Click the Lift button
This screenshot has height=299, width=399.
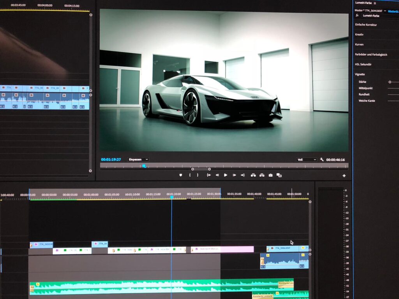pyautogui.click(x=253, y=175)
